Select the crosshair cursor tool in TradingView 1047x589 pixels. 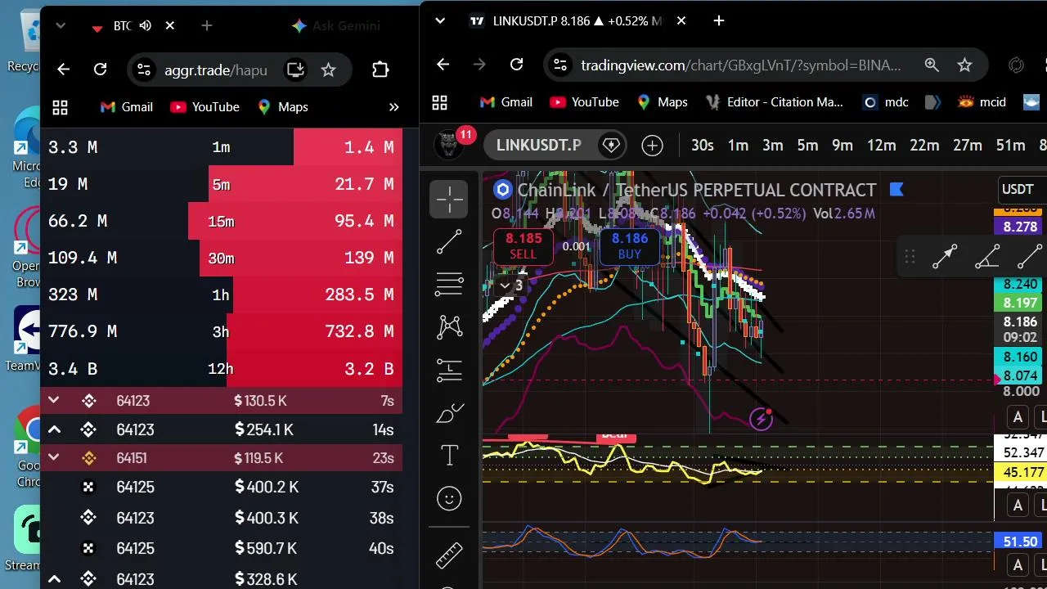[x=449, y=199]
